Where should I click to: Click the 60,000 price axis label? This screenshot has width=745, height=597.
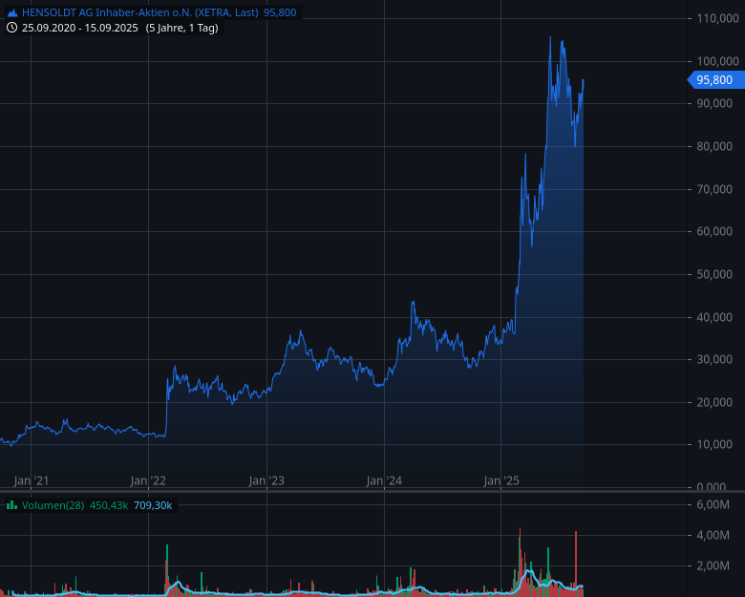[x=714, y=231]
